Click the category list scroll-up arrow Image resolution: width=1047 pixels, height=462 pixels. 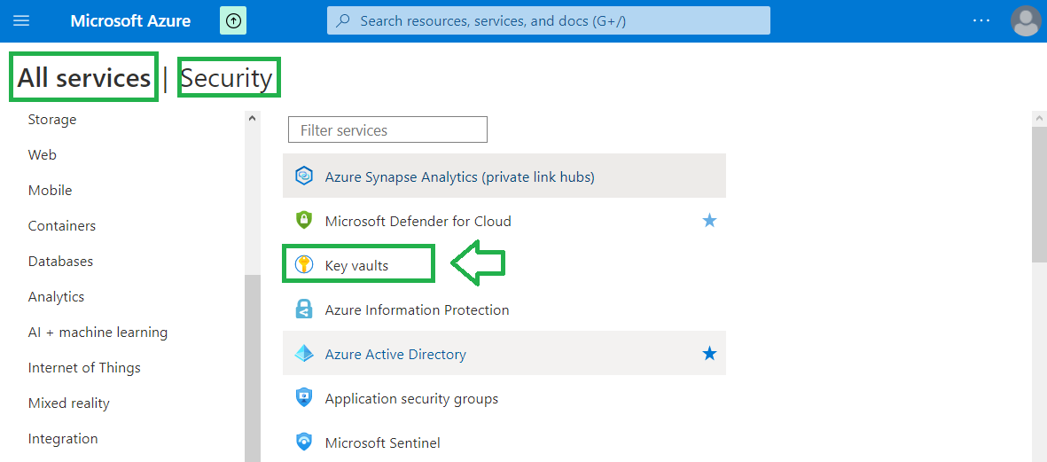[252, 118]
